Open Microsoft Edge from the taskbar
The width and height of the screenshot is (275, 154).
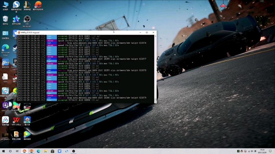[x=39, y=151]
